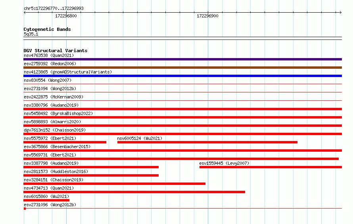Click the esv2759392 (Redon2006) brown variant bar

[182, 68]
